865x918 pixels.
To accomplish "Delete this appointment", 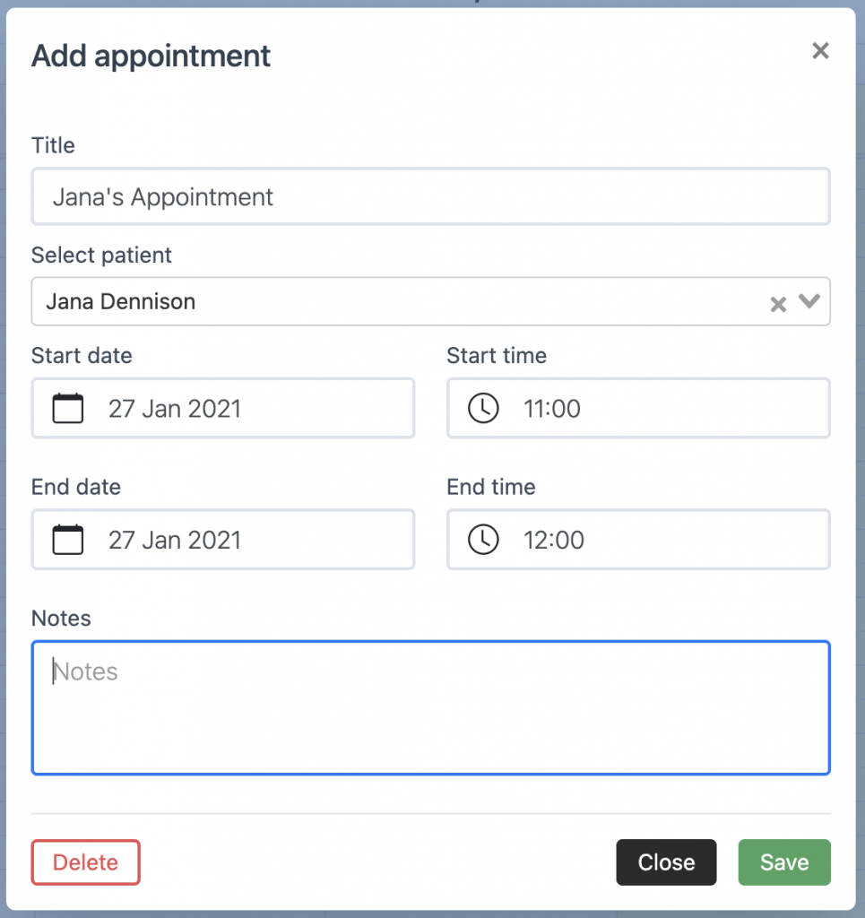I will click(85, 862).
